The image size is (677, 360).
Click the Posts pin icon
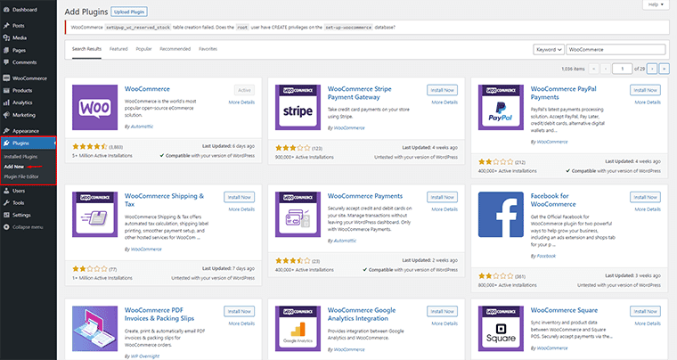(6, 26)
